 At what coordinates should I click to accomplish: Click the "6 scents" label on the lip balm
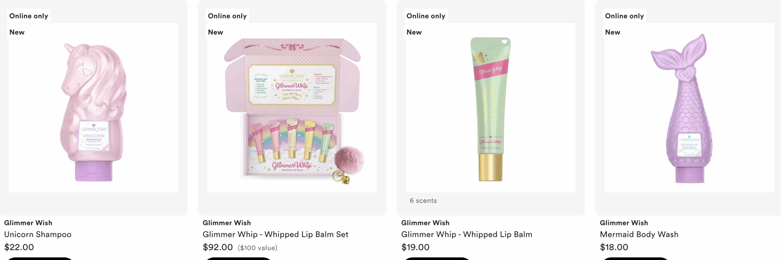pyautogui.click(x=423, y=201)
